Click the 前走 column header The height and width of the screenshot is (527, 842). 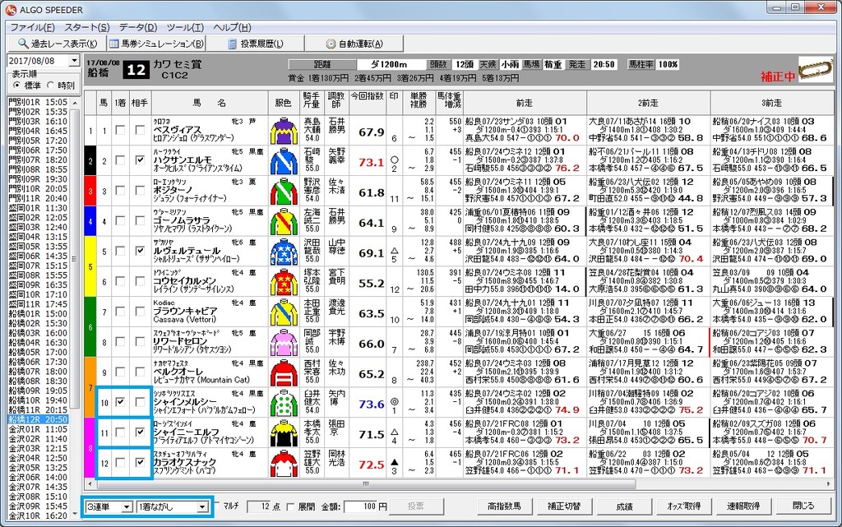pyautogui.click(x=524, y=103)
